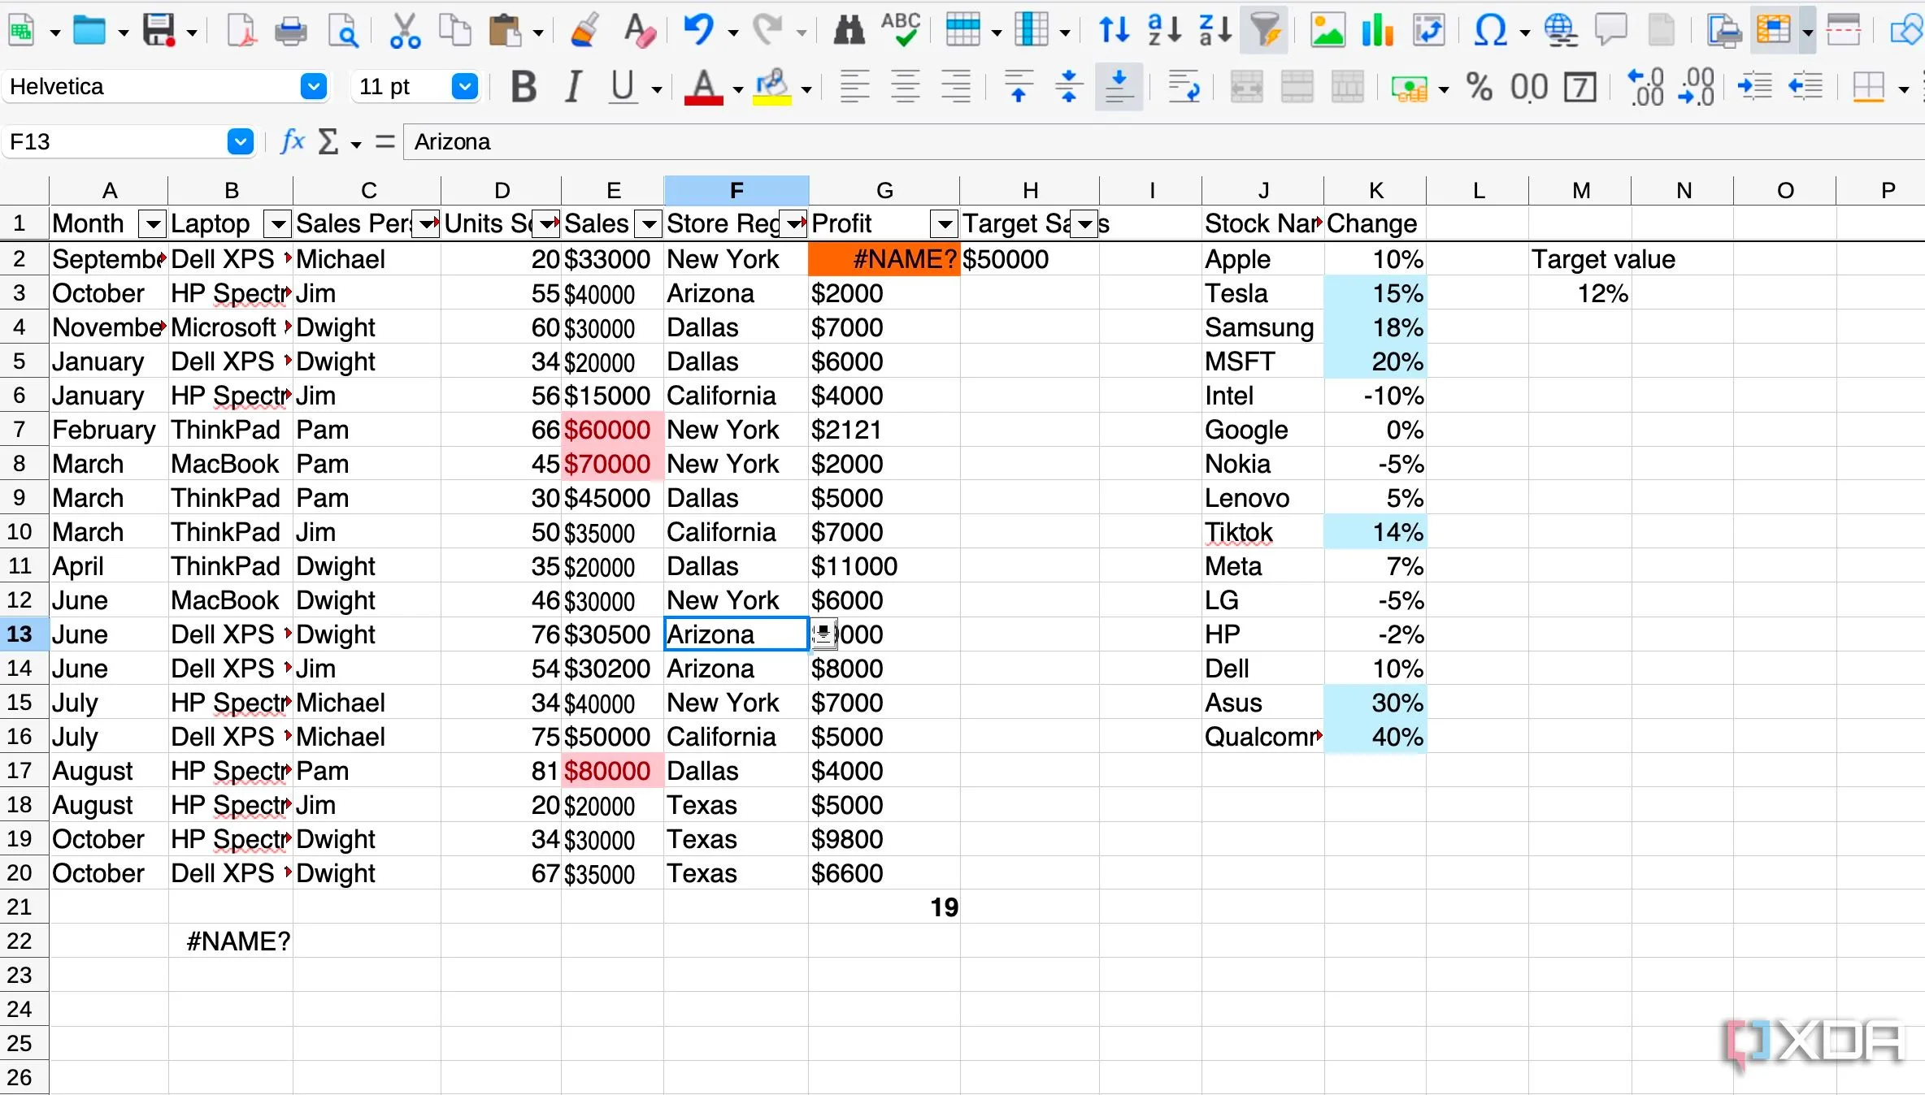Click the Print icon

click(290, 31)
